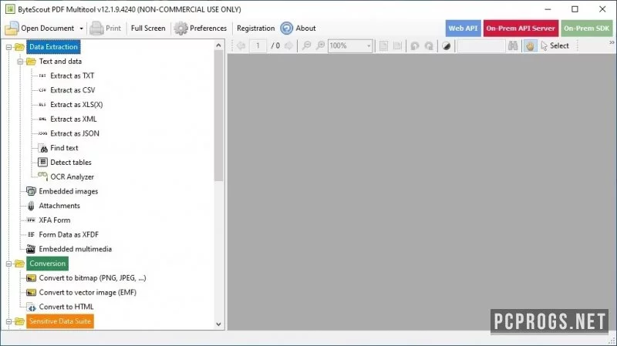Click the page number input field

[258, 45]
